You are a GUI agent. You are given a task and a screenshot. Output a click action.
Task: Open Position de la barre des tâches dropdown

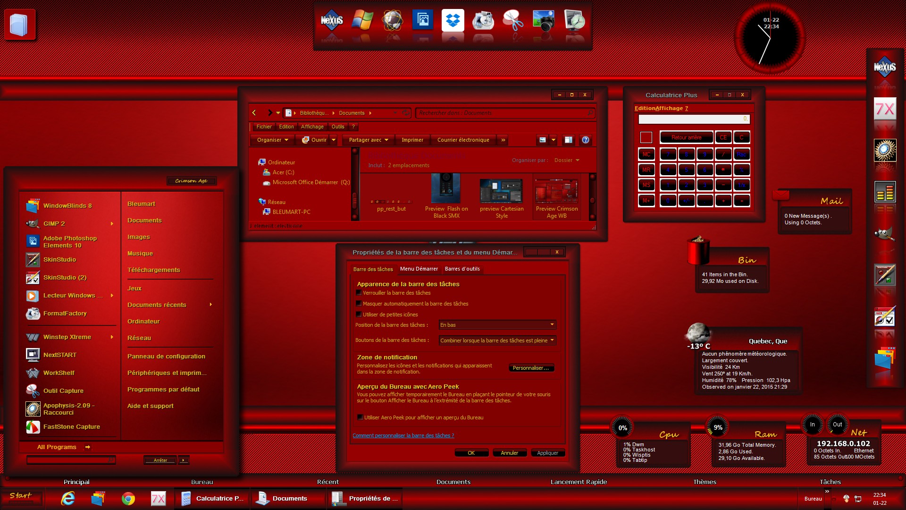point(497,325)
